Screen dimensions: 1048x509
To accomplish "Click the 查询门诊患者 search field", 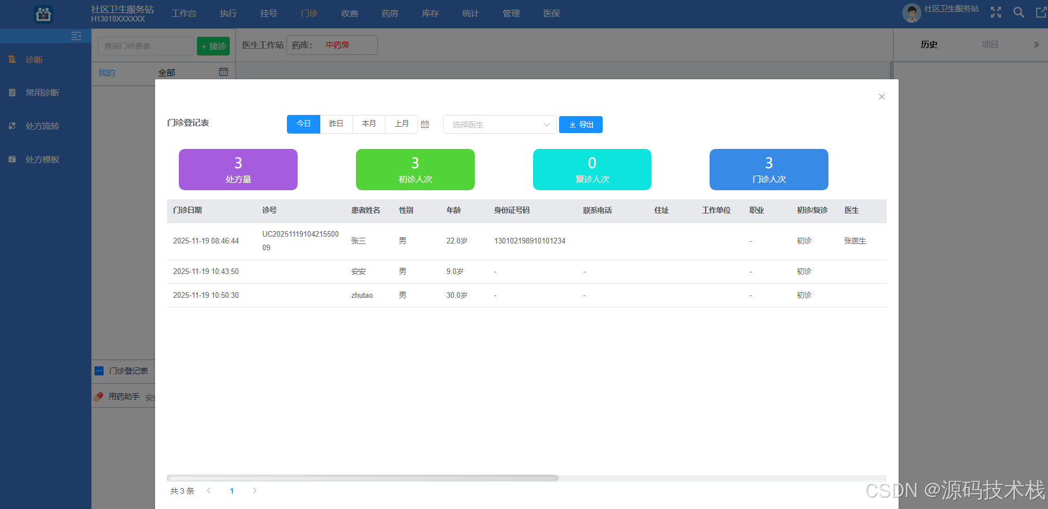I will pos(146,46).
